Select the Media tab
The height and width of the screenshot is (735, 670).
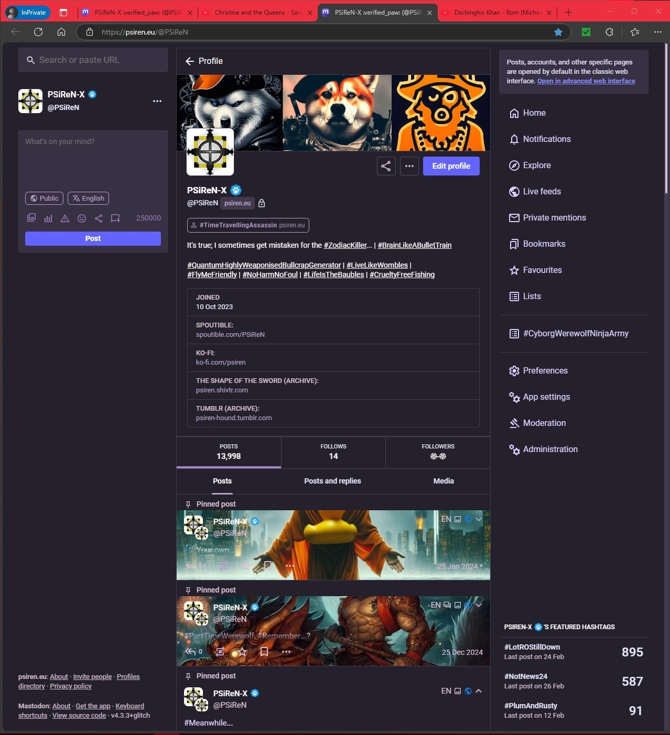tap(444, 481)
